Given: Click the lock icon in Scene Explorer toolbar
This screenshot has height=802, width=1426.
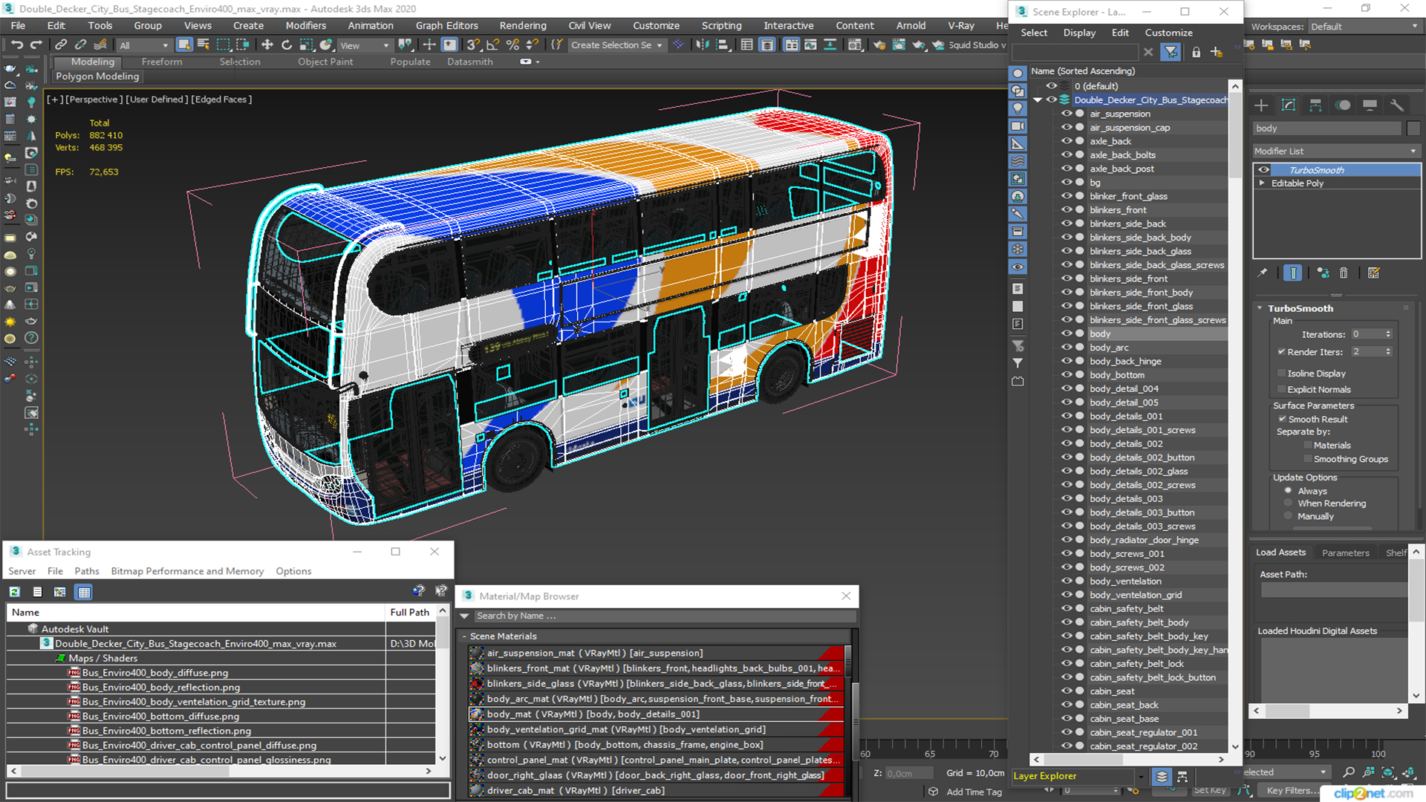Looking at the screenshot, I should click(1196, 52).
